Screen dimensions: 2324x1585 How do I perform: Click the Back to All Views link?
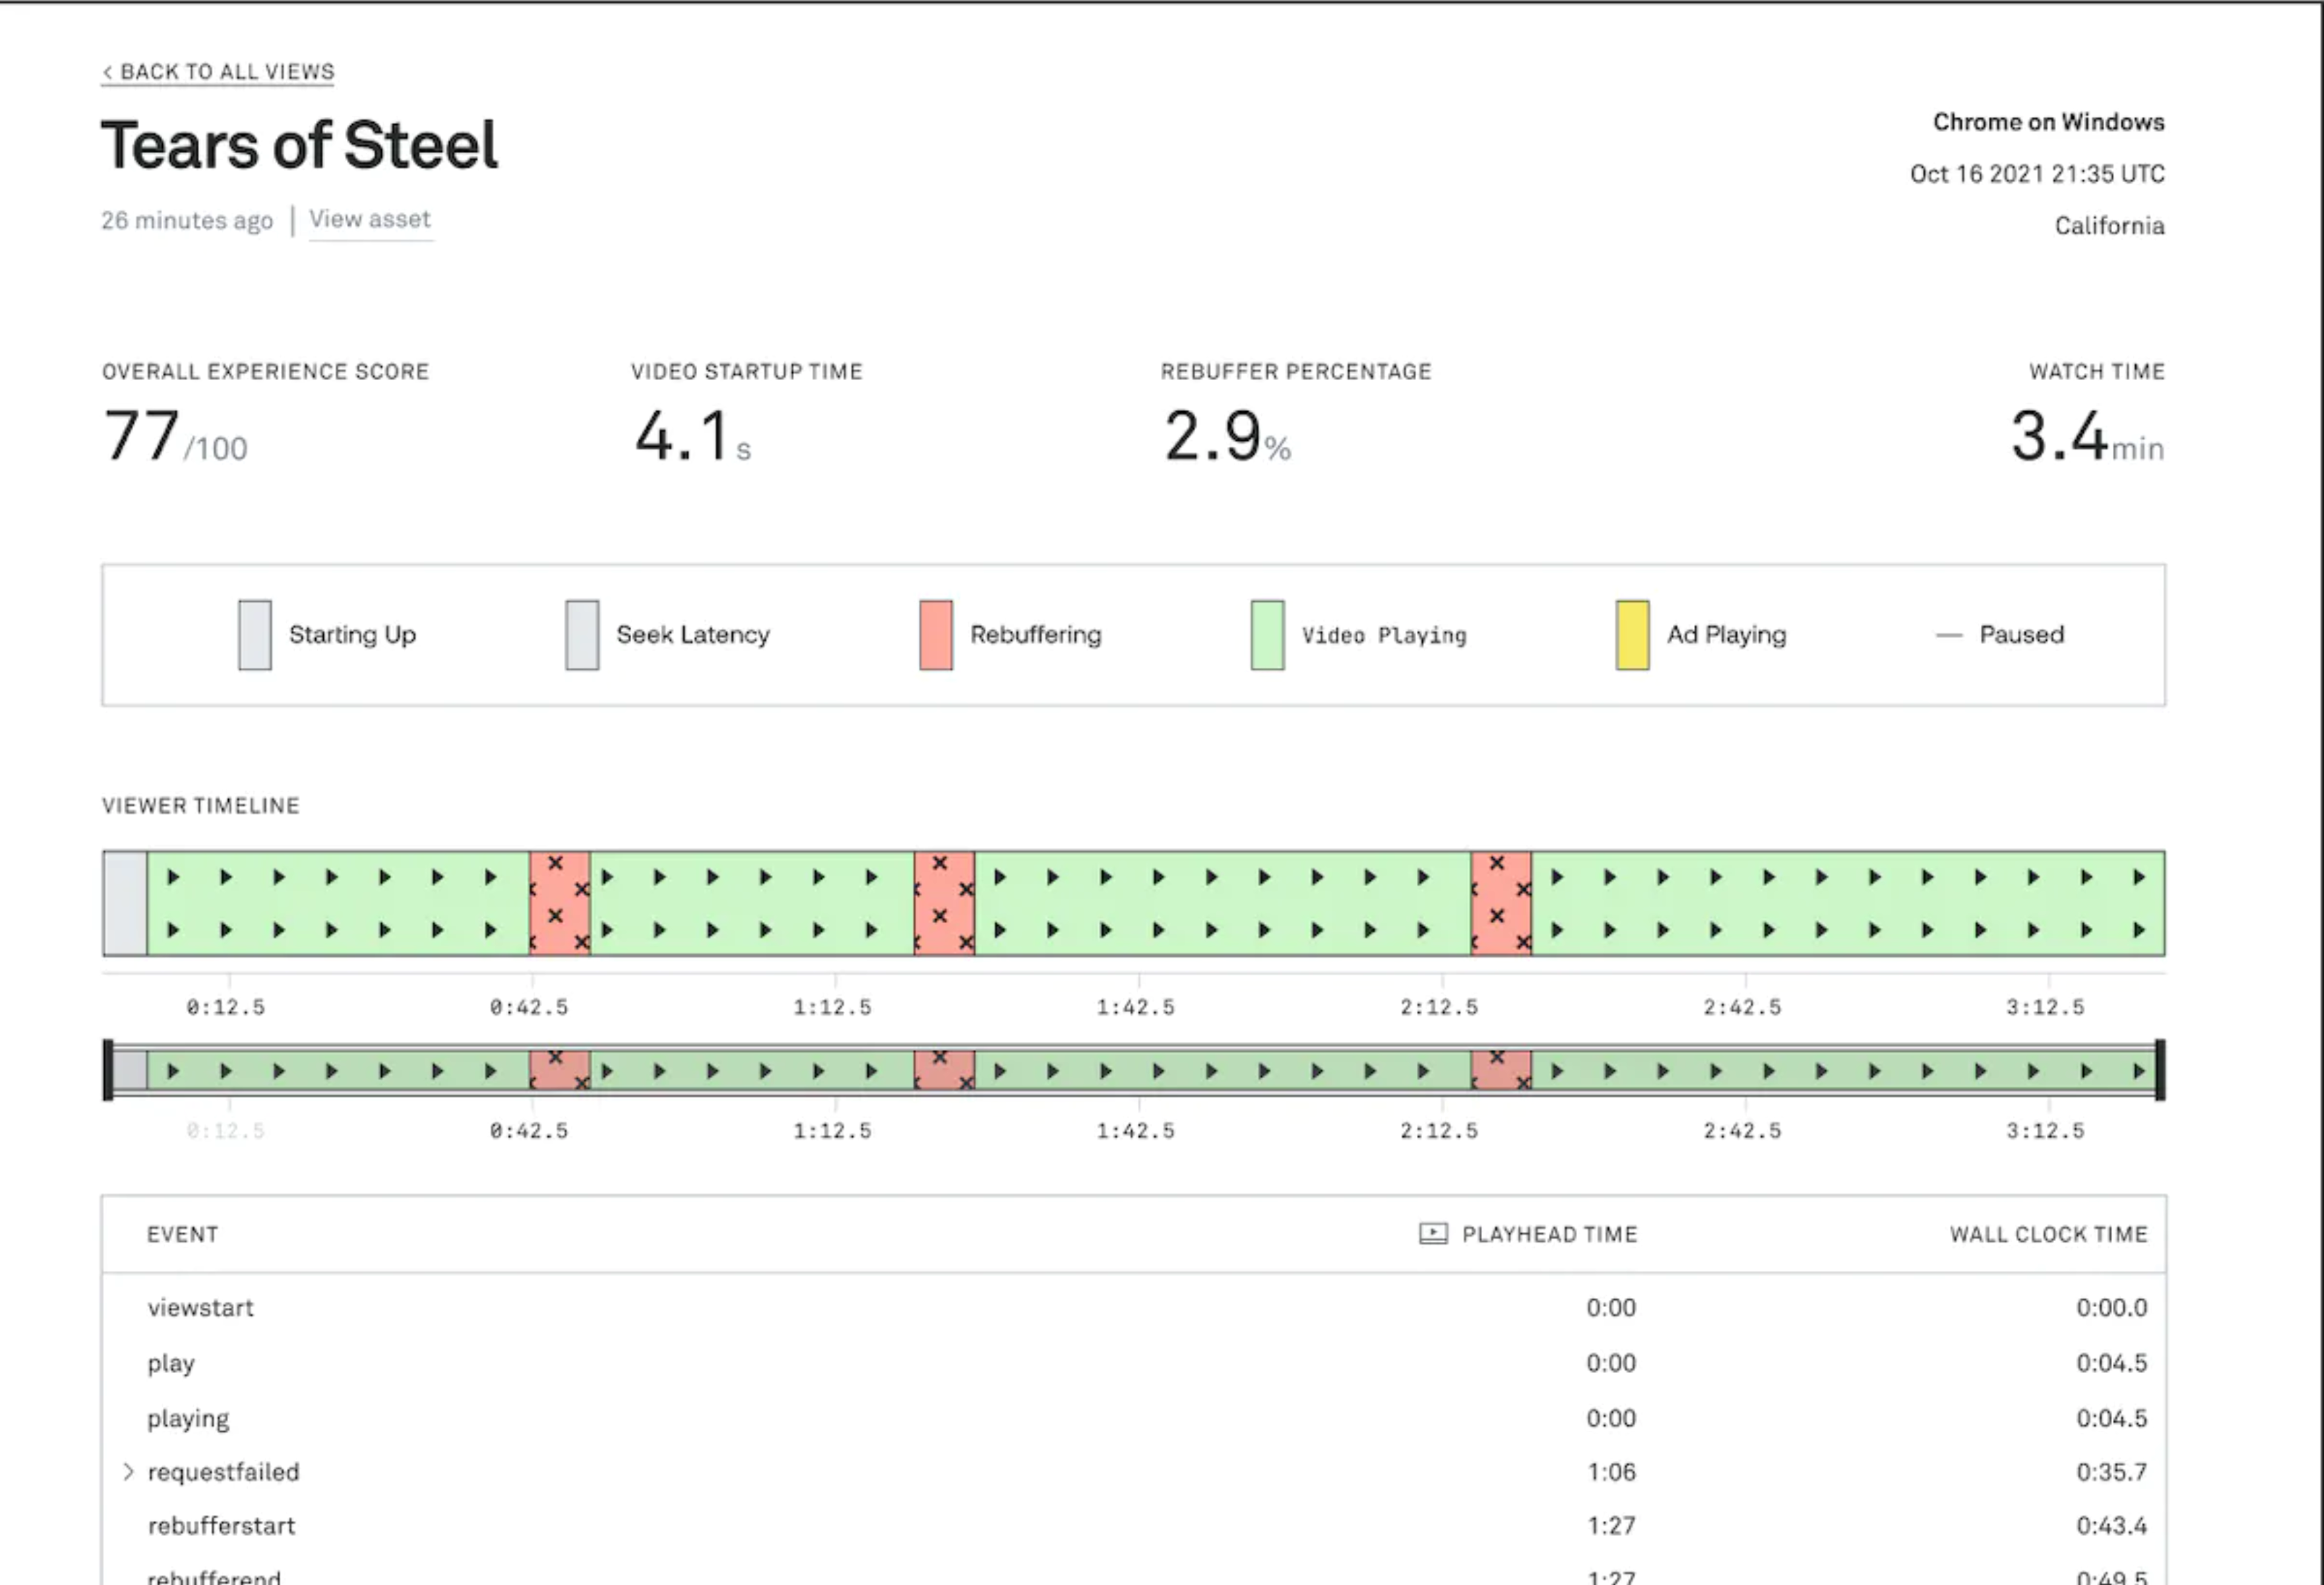(x=218, y=72)
